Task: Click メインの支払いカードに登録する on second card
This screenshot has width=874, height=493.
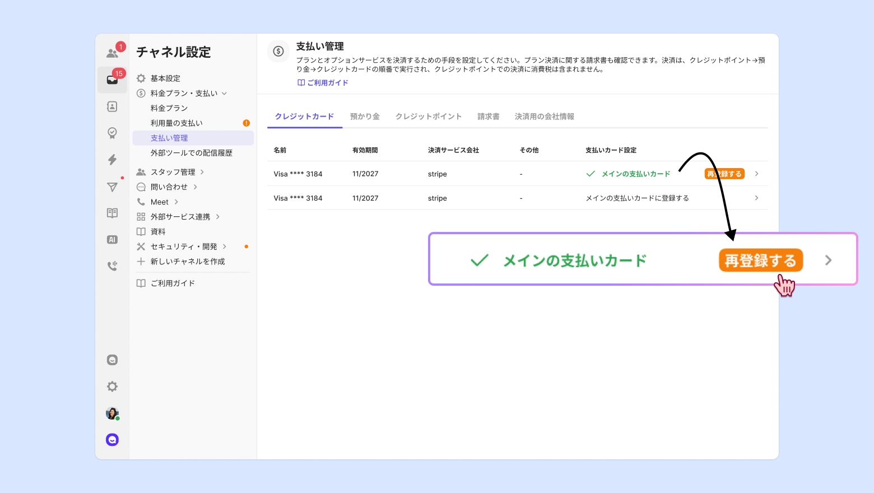Action: (637, 198)
